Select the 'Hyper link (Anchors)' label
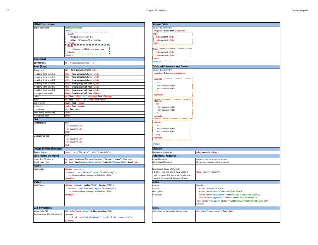 click(x=44, y=159)
